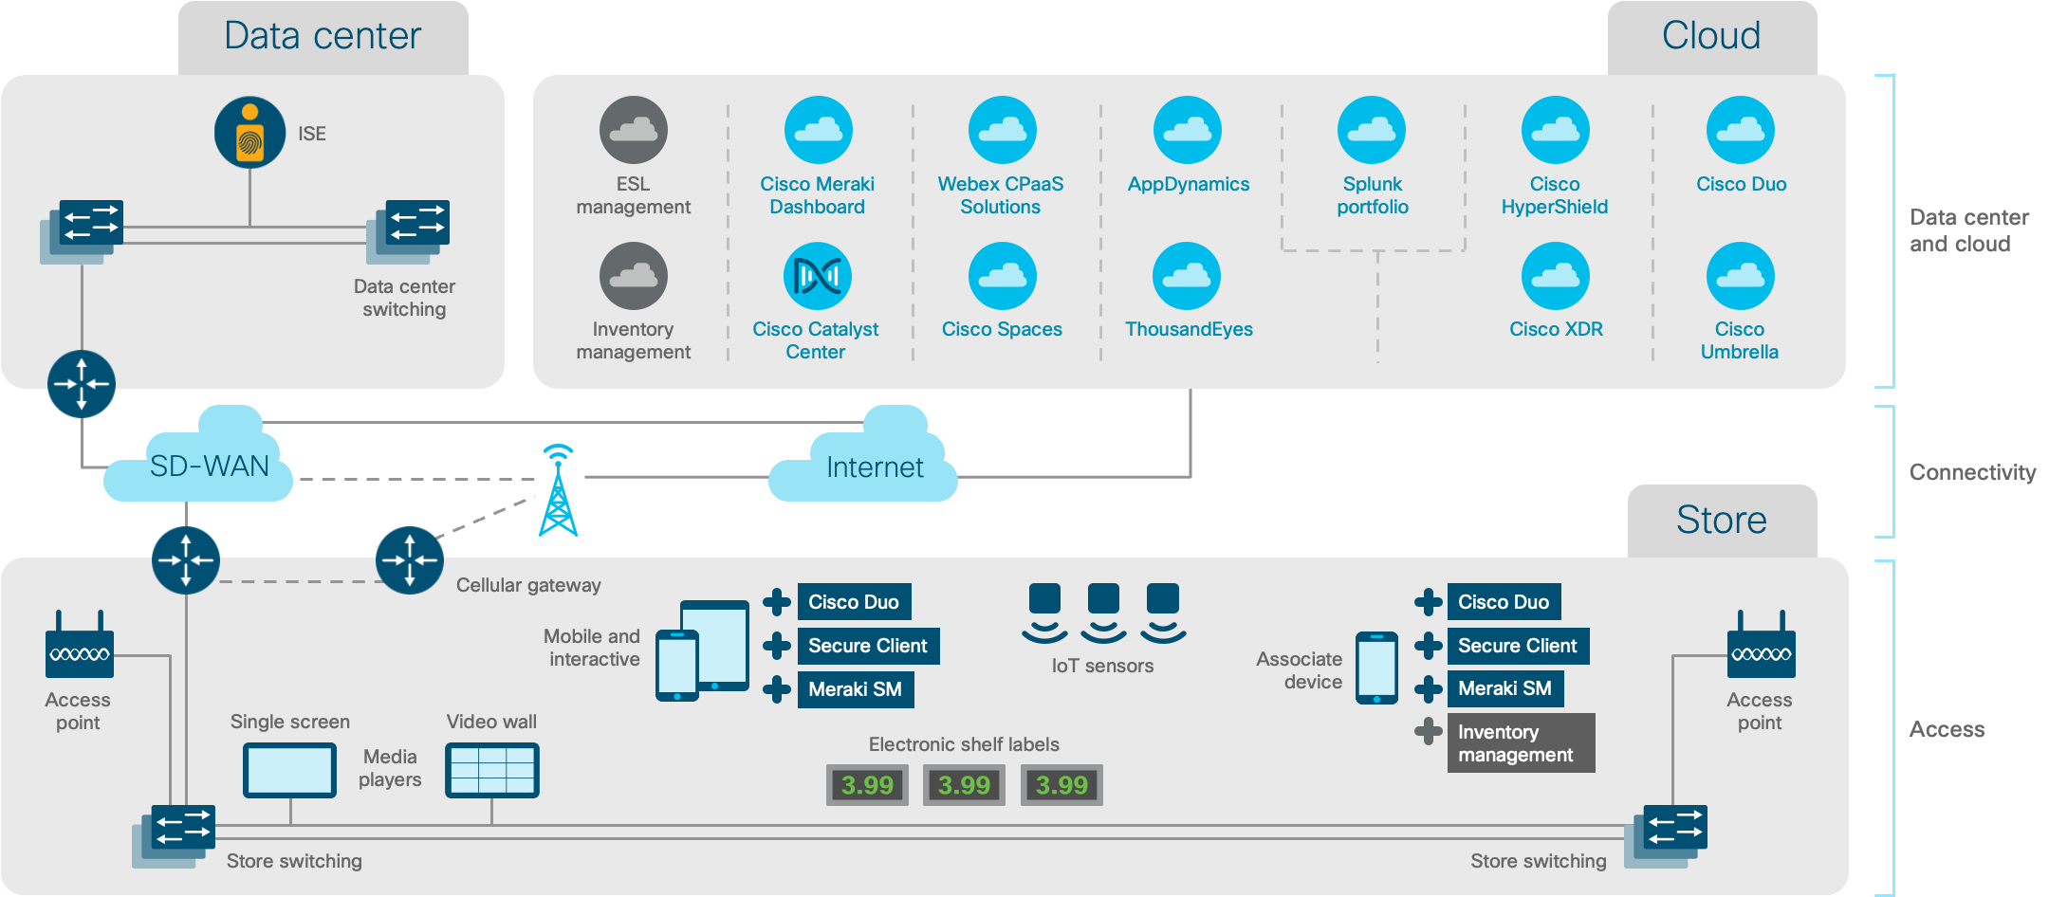This screenshot has width=2049, height=897.
Task: Click the Access point icon near Single screen
Action: [80, 645]
